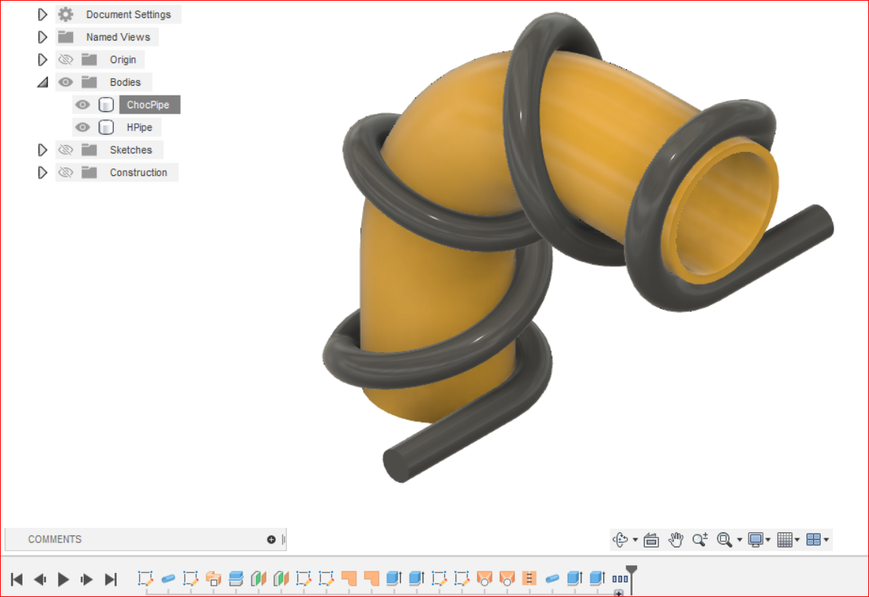Image resolution: width=869 pixels, height=597 pixels.
Task: Jump to the timeline beginning
Action: pyautogui.click(x=17, y=579)
